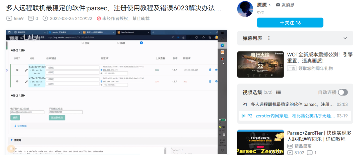
Task: Click the 发消息 envelope icon
Action: pos(278,5)
